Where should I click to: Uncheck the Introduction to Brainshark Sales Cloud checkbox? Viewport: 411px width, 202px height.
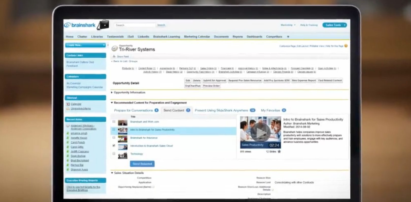pos(114,146)
